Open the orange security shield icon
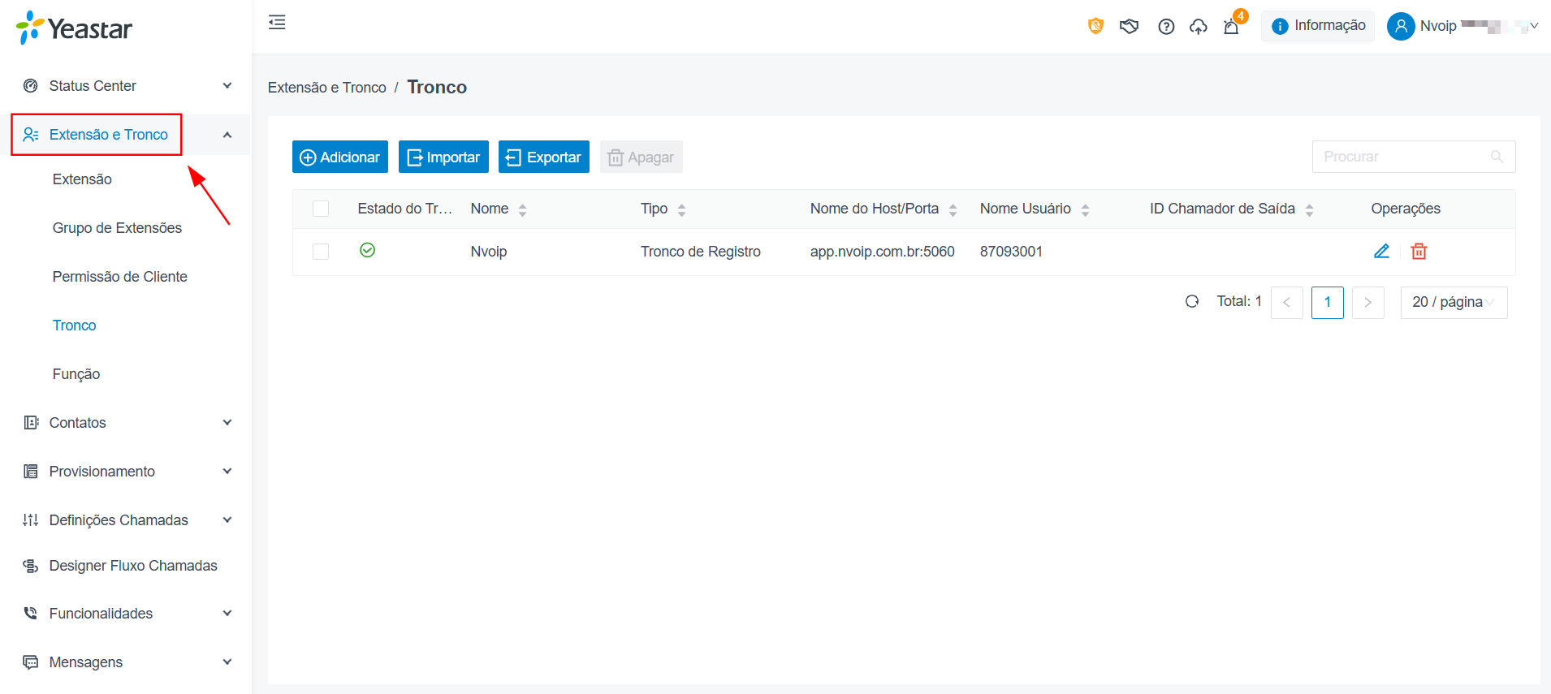The image size is (1551, 694). coord(1095,26)
